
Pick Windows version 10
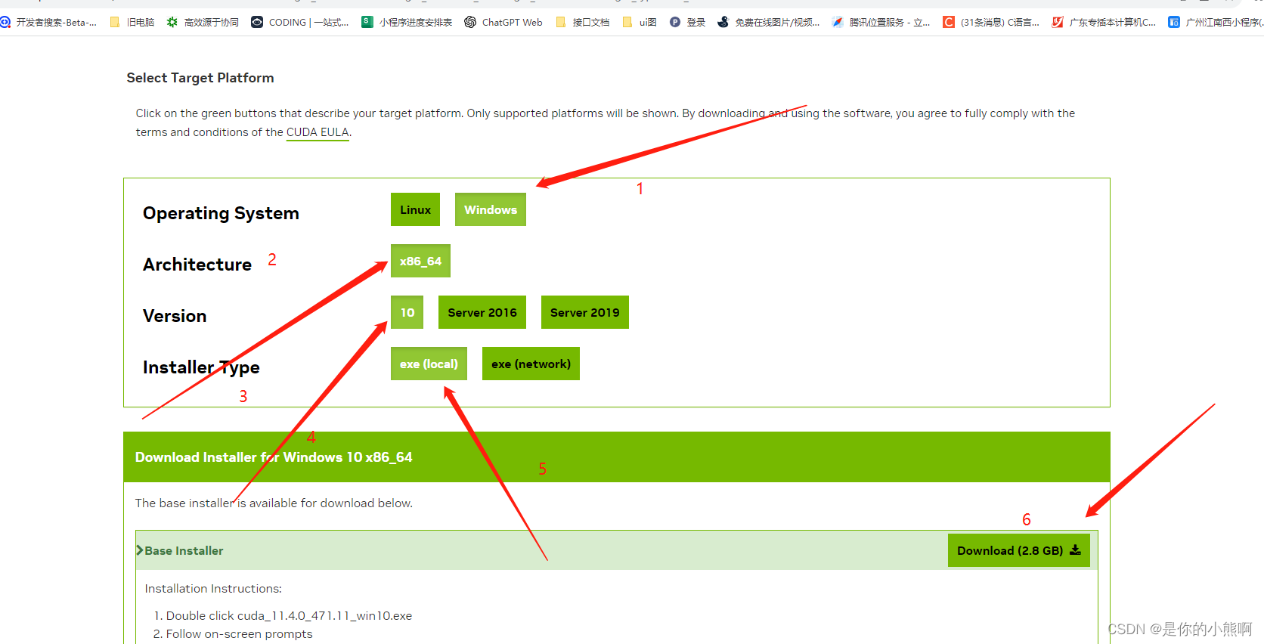[407, 313]
